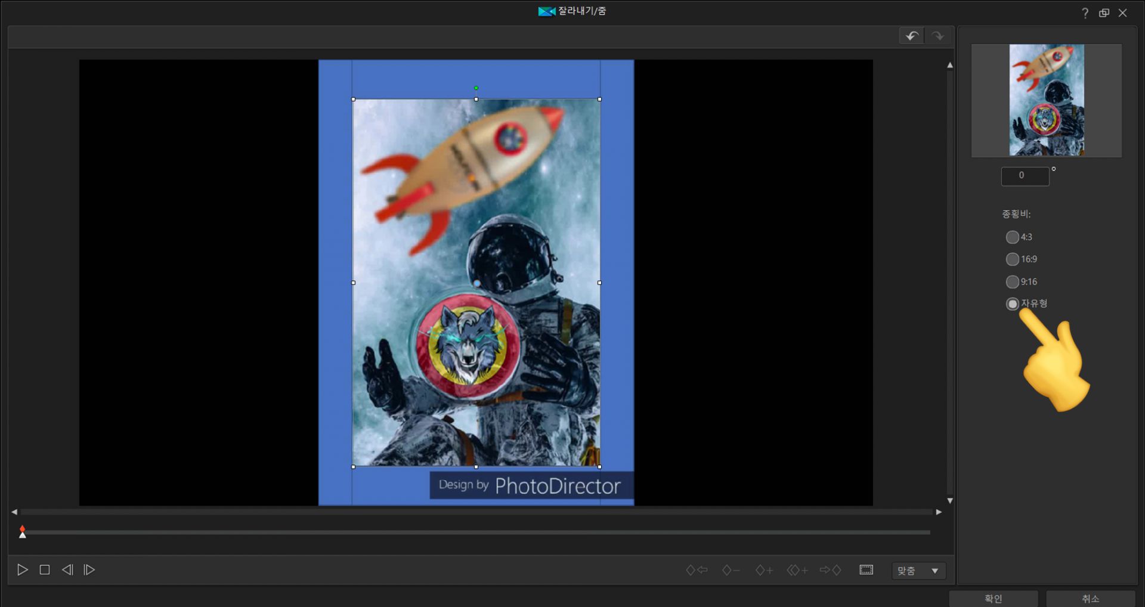
Task: Click the crop center point marker
Action: (476, 284)
